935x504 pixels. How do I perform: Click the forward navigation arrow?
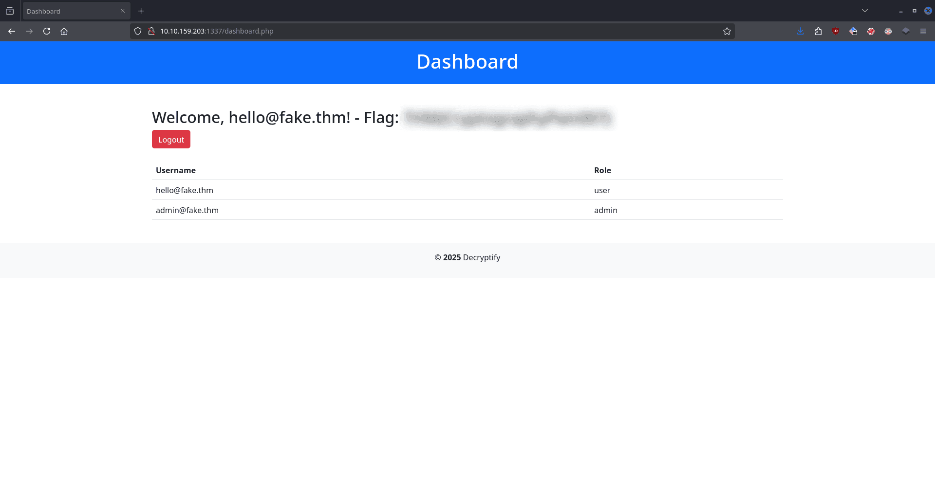pos(29,31)
